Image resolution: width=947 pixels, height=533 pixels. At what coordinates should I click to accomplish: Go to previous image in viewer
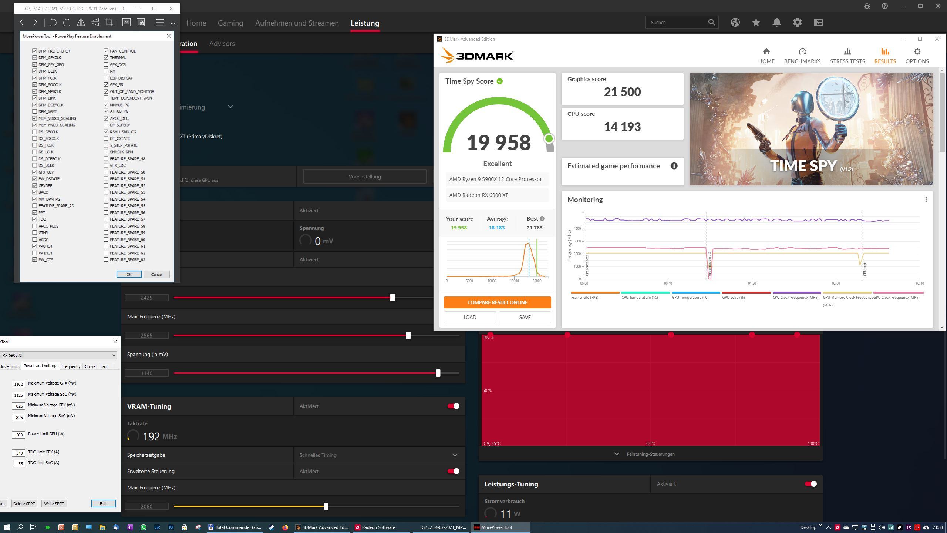tap(21, 23)
